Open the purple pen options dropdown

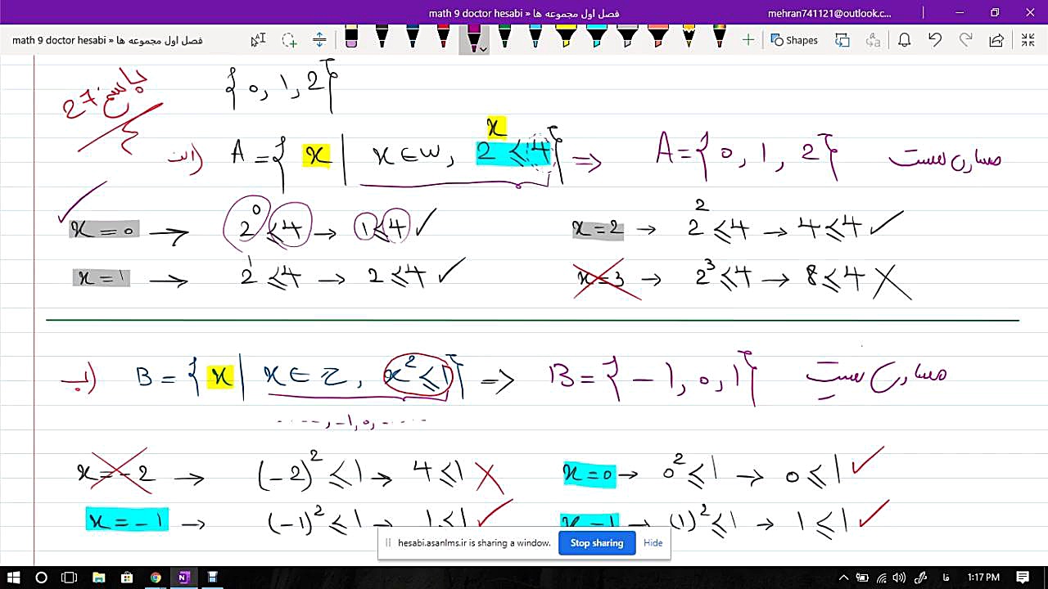pos(483,49)
